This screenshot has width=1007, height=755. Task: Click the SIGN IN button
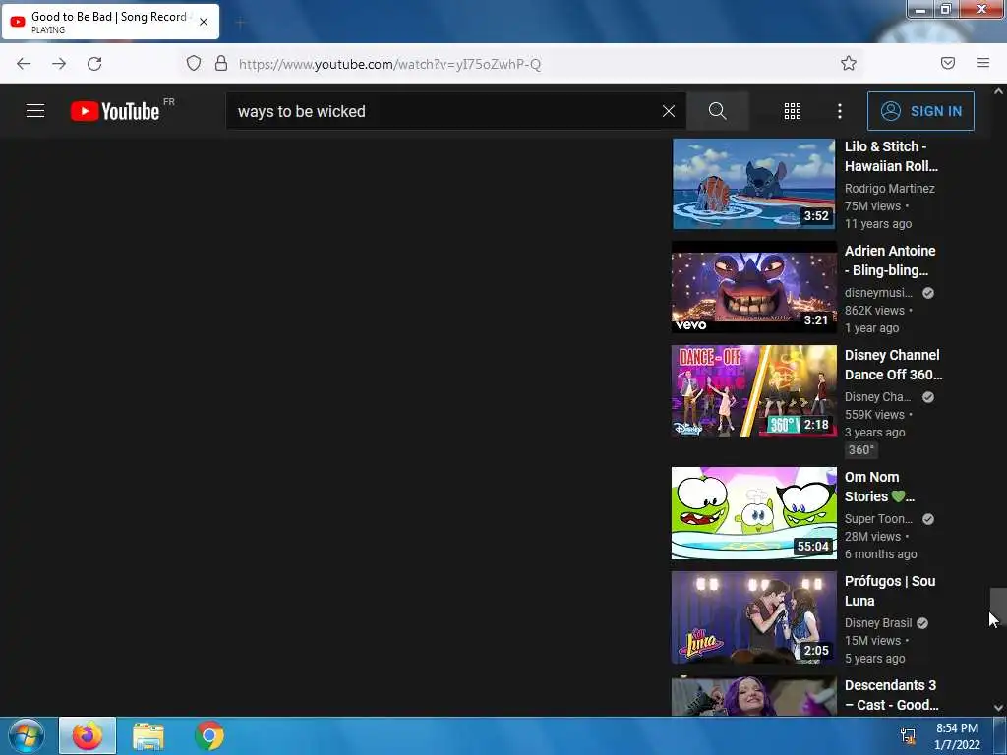[x=920, y=111]
